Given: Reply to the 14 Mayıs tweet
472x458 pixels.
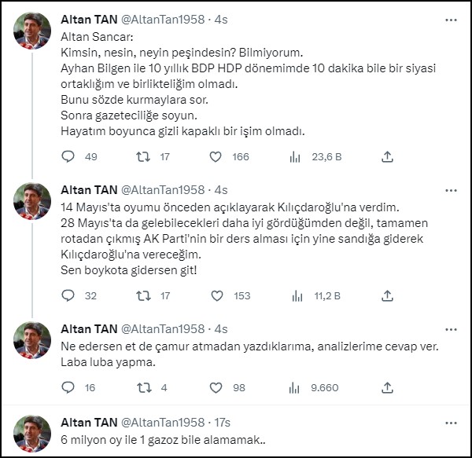Looking at the screenshot, I should click(68, 295).
